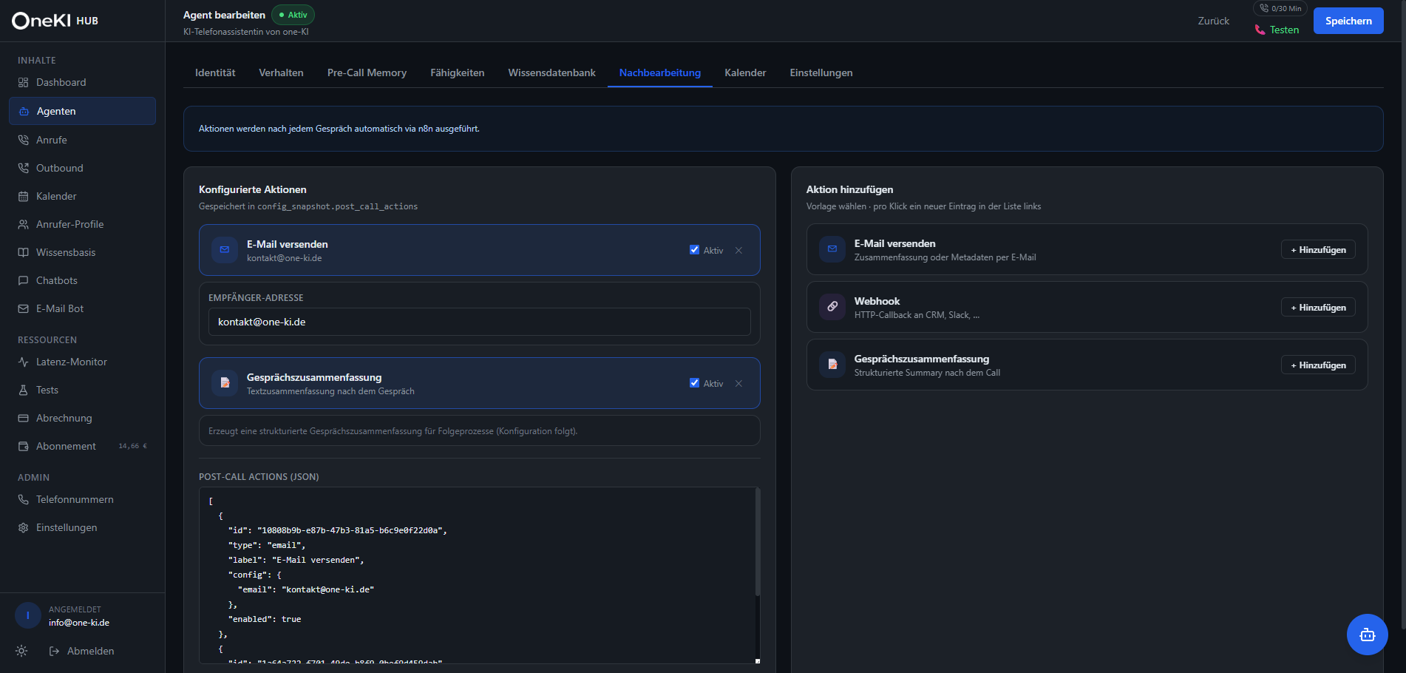Click the n8n info banner text
The height and width of the screenshot is (673, 1406).
pyautogui.click(x=339, y=129)
